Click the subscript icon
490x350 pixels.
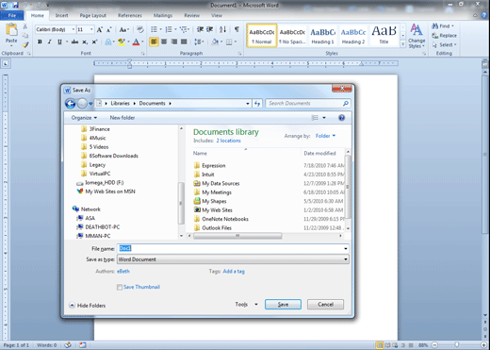click(85, 42)
